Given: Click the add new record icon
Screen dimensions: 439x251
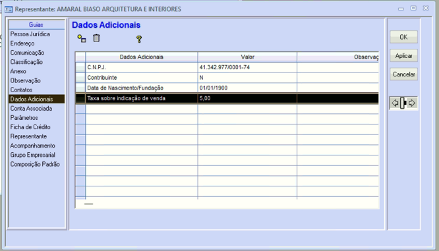Looking at the screenshot, I should pyautogui.click(x=82, y=38).
